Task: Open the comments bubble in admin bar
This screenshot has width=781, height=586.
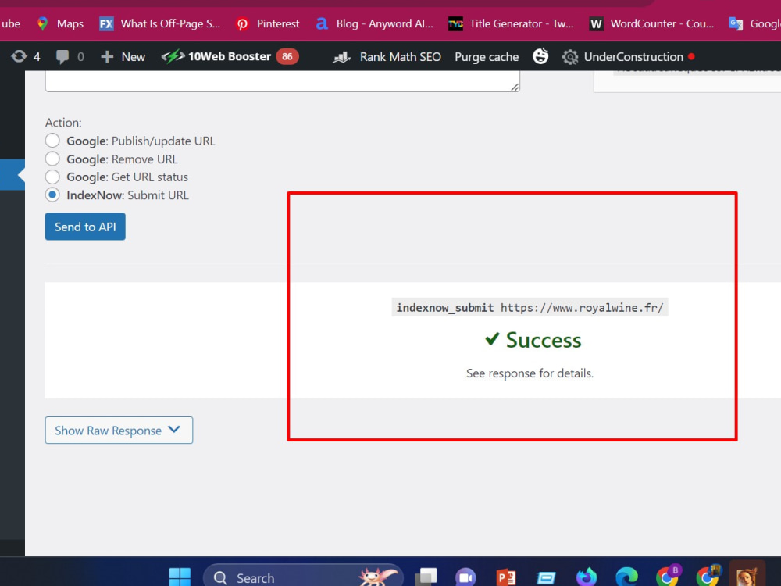Action: pos(62,57)
